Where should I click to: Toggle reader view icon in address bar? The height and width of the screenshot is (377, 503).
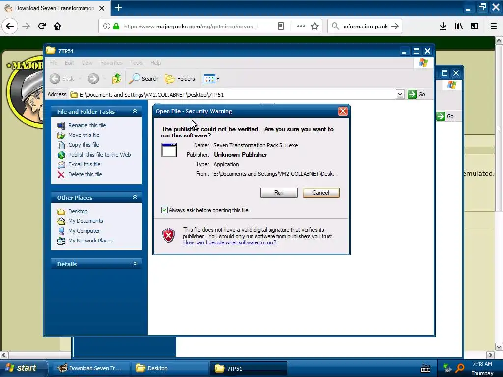point(280,27)
